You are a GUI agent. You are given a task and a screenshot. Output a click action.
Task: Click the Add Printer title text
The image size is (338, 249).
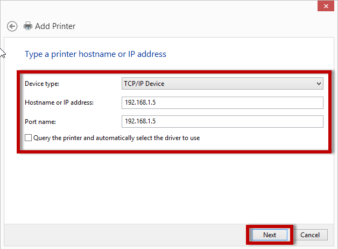(55, 26)
